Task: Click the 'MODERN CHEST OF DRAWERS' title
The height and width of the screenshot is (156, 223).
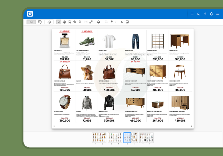Action: point(155,81)
